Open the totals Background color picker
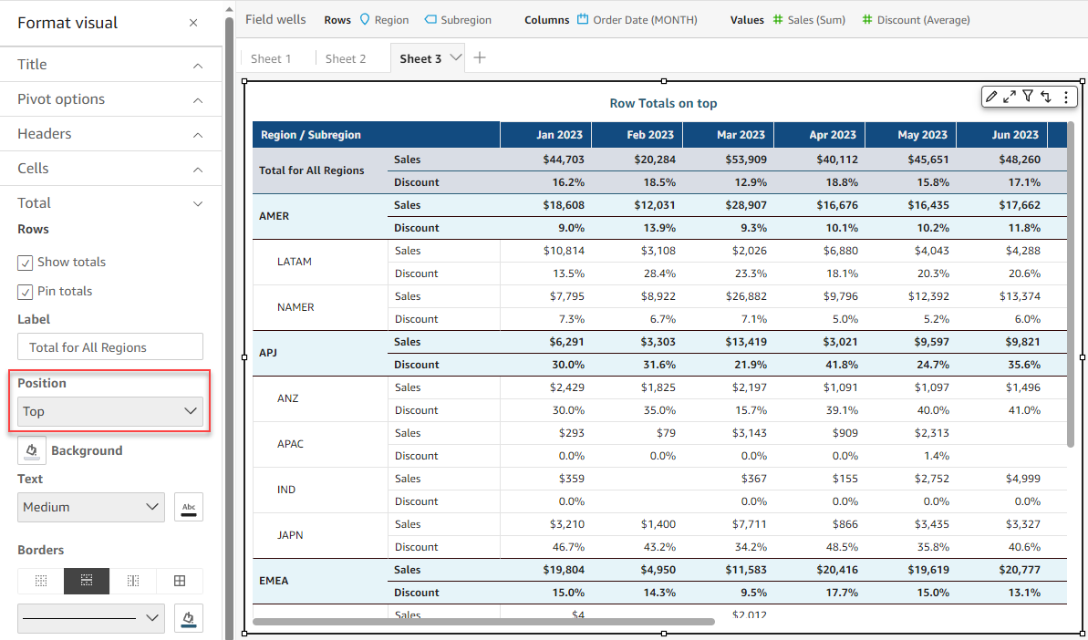 tap(32, 450)
